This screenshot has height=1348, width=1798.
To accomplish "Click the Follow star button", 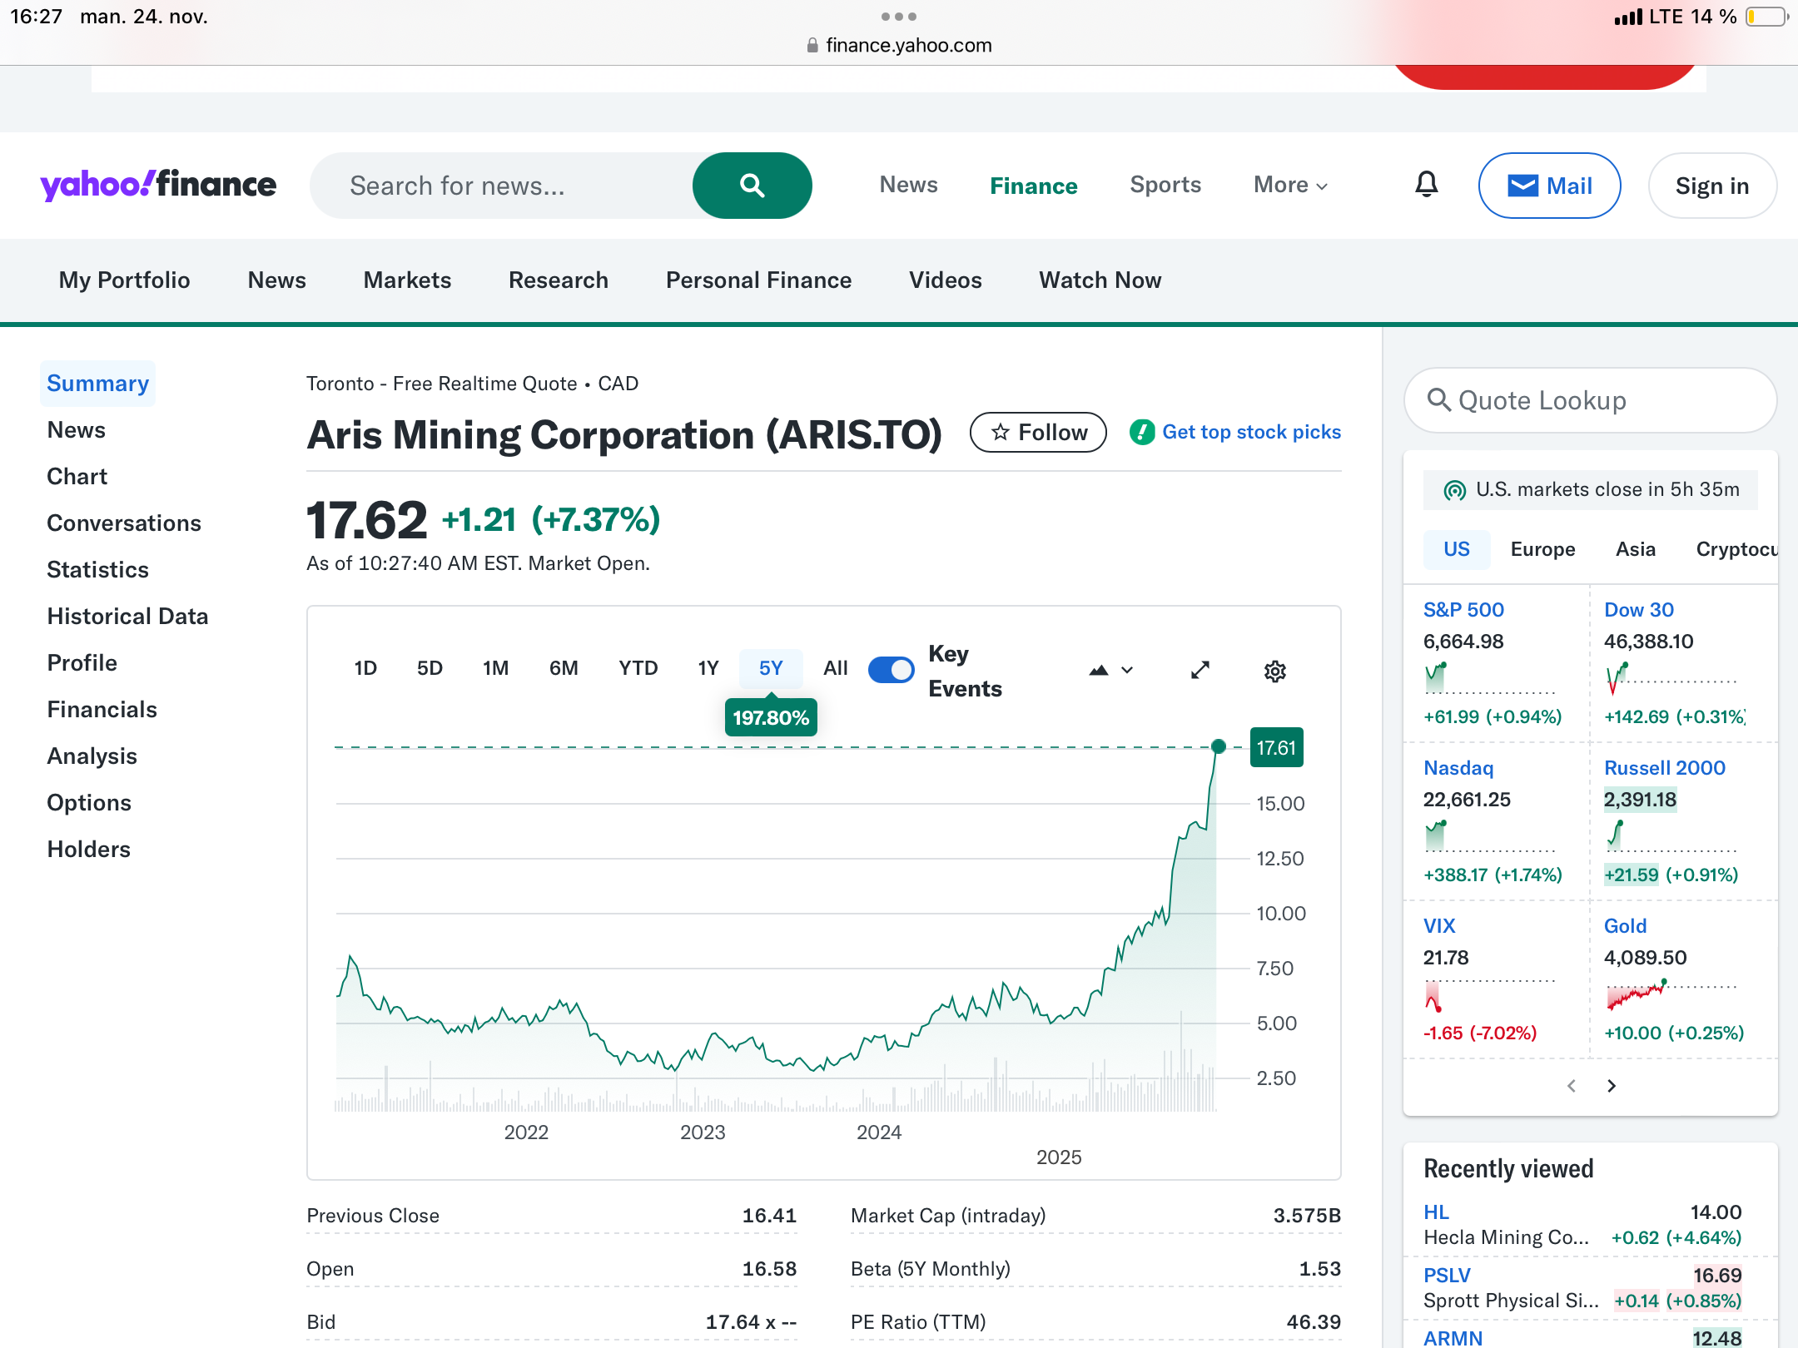I will coord(1038,432).
